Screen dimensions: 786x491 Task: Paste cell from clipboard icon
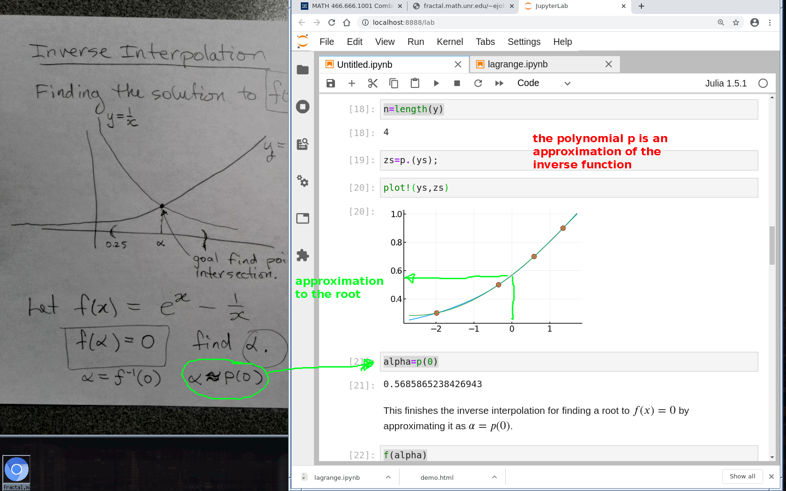tap(415, 83)
